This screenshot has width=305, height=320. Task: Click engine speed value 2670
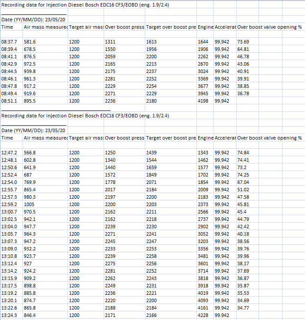pyautogui.click(x=203, y=64)
